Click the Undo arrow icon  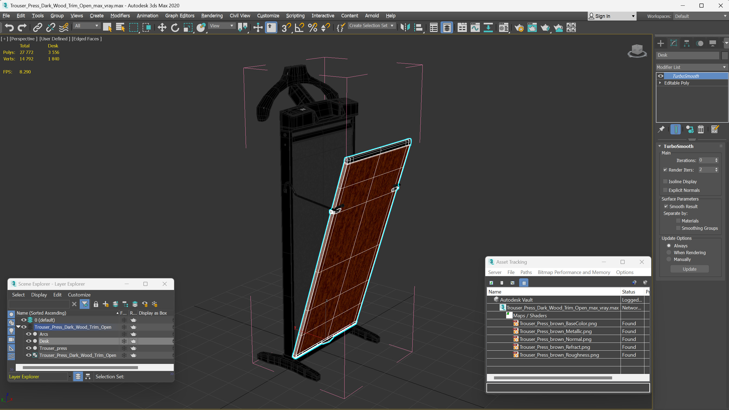point(9,27)
